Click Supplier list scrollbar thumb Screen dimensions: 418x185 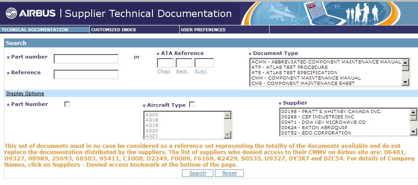click(413, 118)
